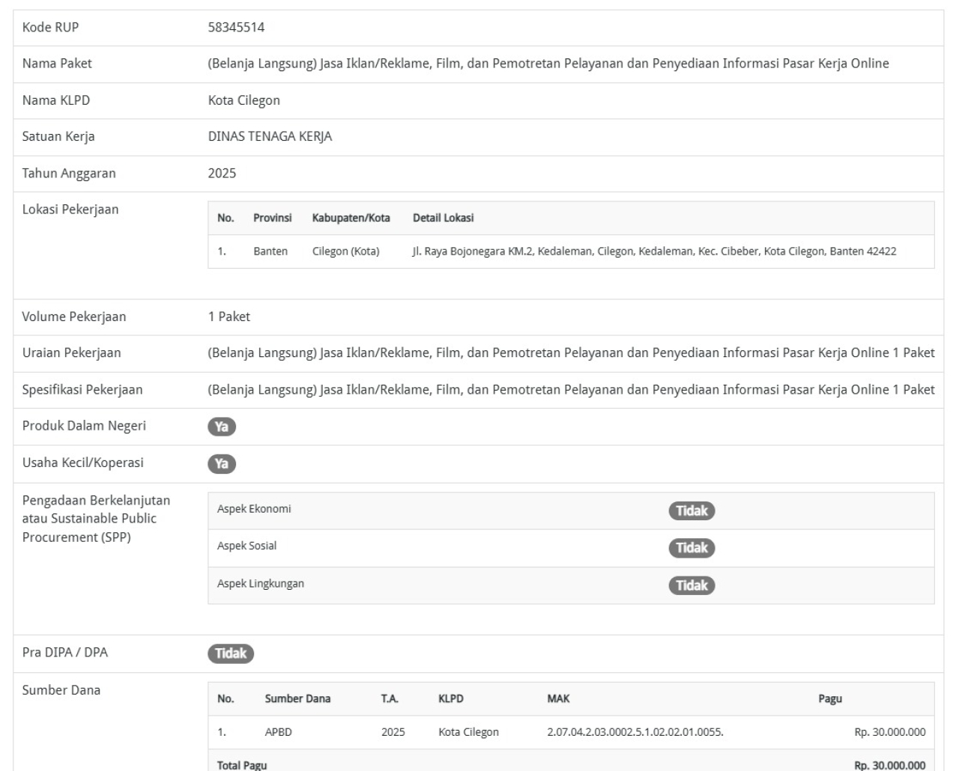Click the Tidak badge for Aspek Sosial

point(691,548)
